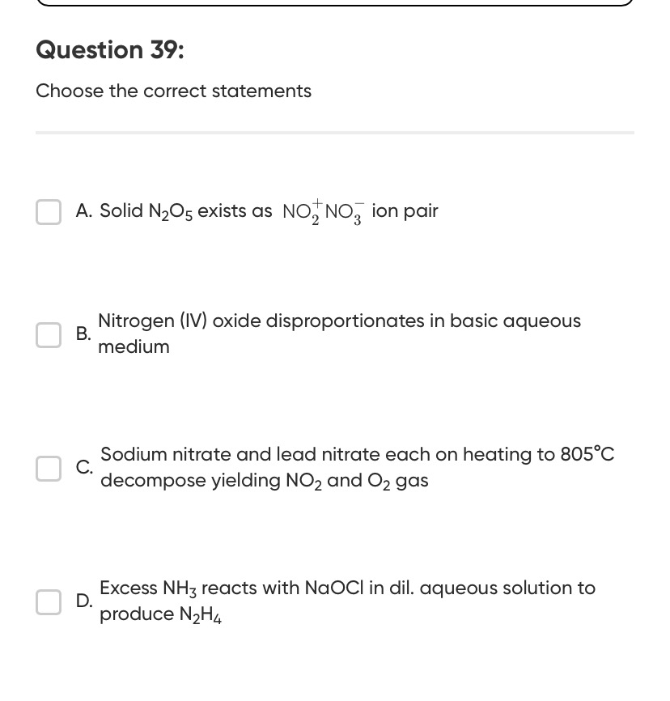Click the 'B.' option letter label
The width and height of the screenshot is (670, 701).
[83, 334]
